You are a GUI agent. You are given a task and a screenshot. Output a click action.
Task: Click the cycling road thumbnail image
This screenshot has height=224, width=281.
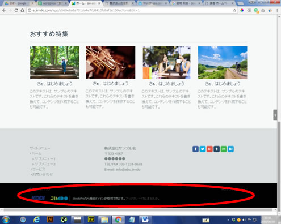[223, 62]
